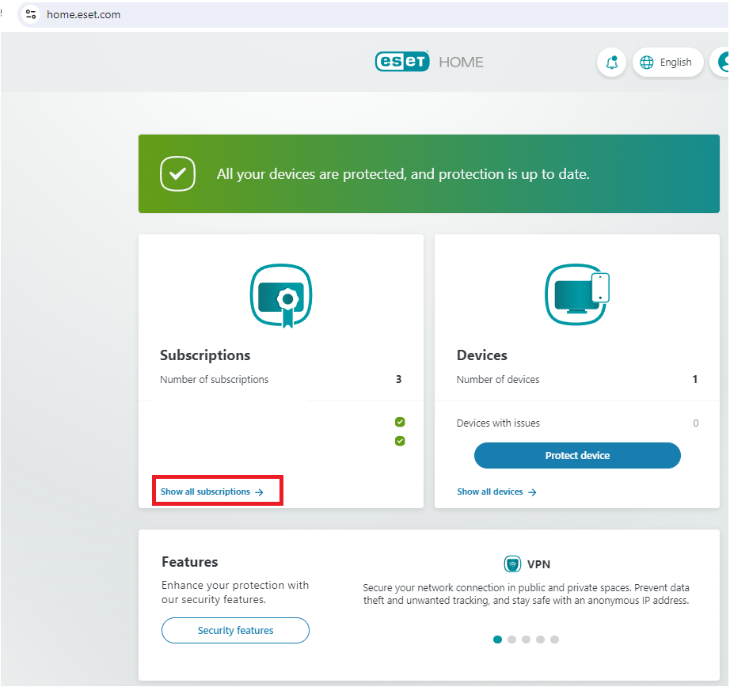
Task: Select the third carousel dot
Action: tap(526, 640)
